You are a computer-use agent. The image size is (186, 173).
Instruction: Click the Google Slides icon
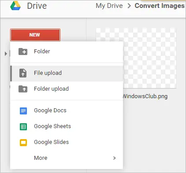coord(23,143)
